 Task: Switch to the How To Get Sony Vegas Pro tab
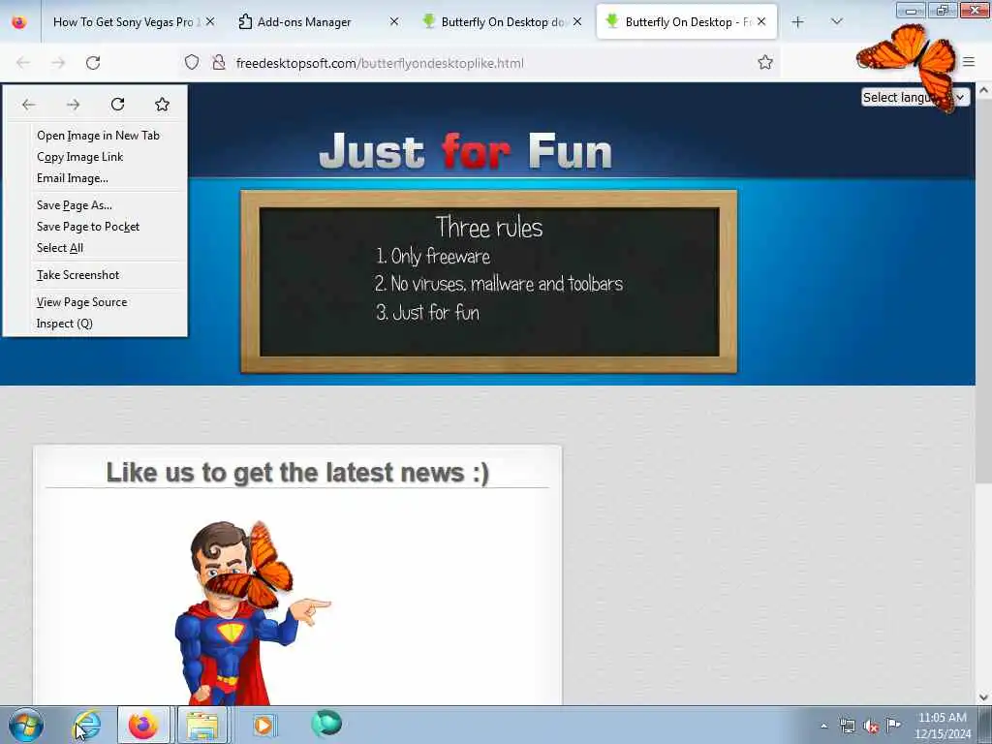click(x=124, y=22)
